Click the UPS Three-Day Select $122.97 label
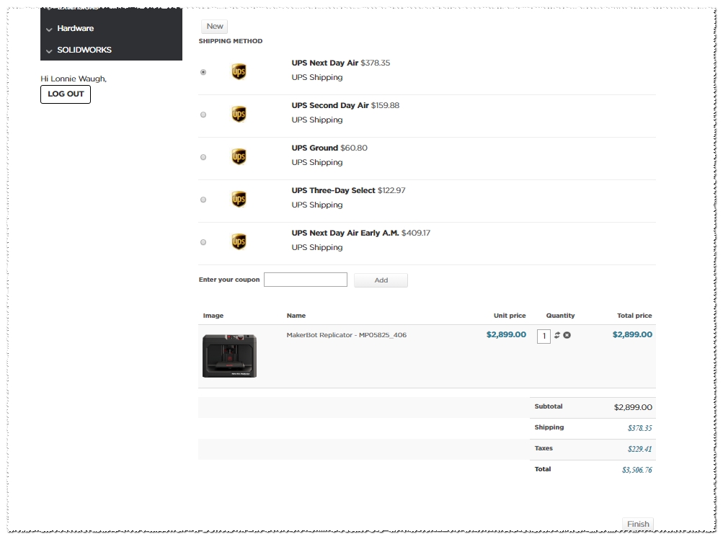 pyautogui.click(x=348, y=190)
